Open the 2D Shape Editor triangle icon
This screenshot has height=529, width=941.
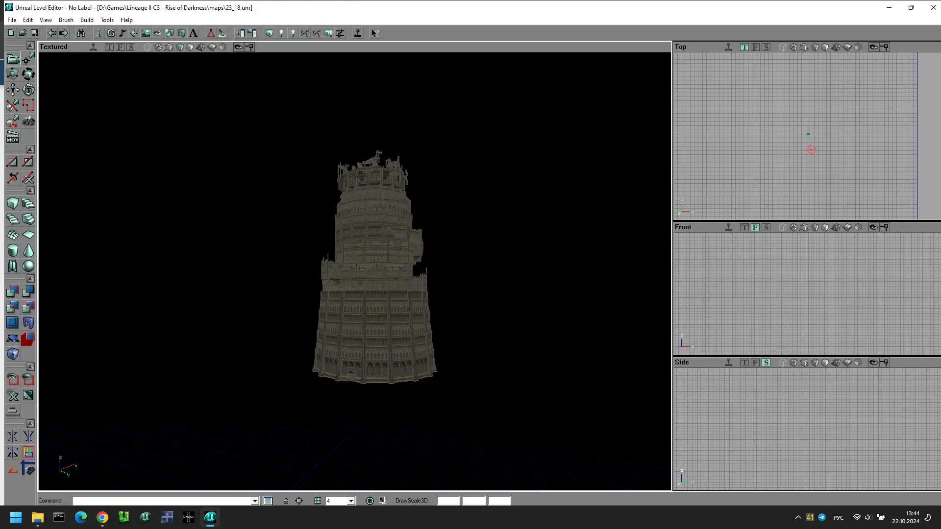(211, 33)
